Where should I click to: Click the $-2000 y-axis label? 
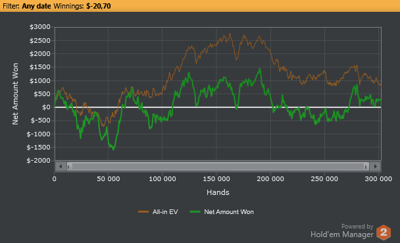[x=39, y=160]
